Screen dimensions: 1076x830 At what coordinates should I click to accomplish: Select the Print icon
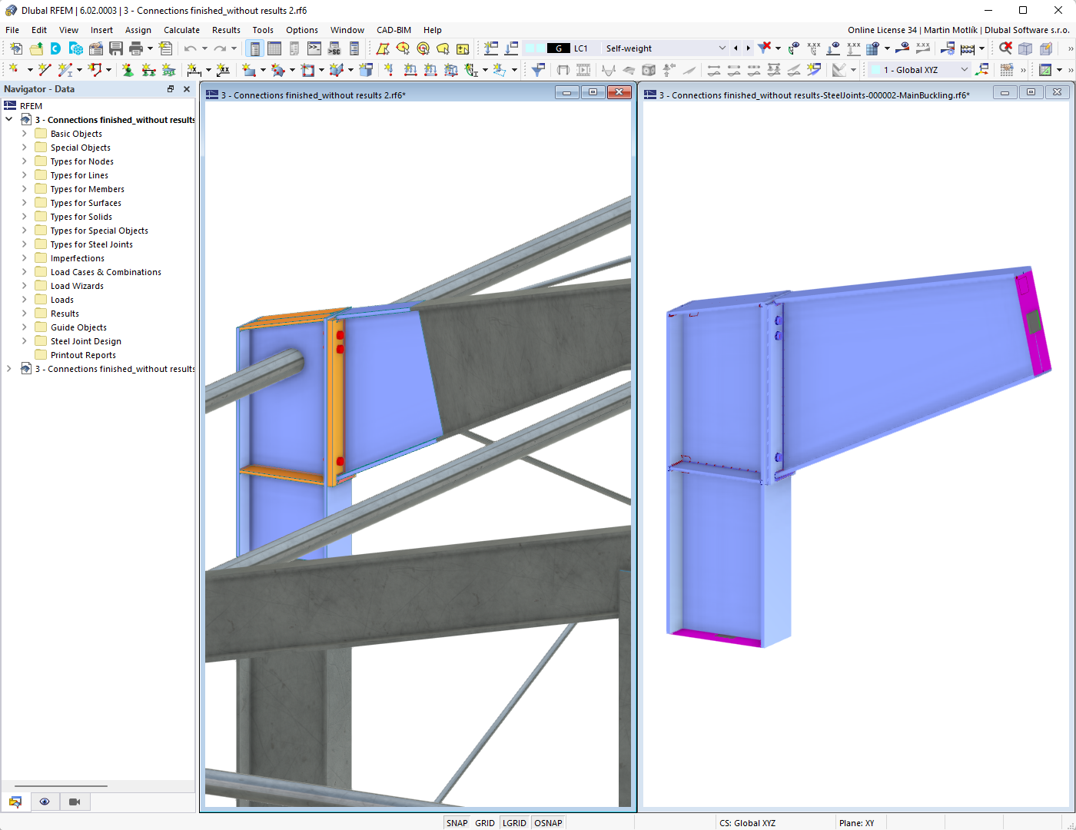pyautogui.click(x=137, y=48)
